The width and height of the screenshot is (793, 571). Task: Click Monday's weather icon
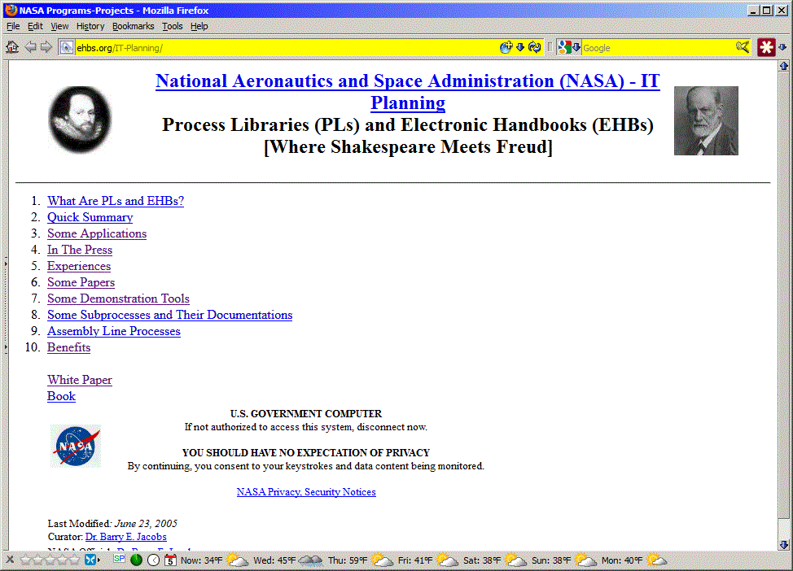click(x=657, y=560)
